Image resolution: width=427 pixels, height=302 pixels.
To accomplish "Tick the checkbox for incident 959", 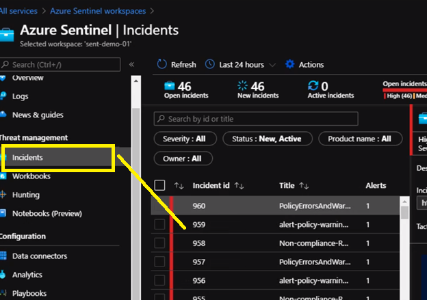I will coord(159,225).
